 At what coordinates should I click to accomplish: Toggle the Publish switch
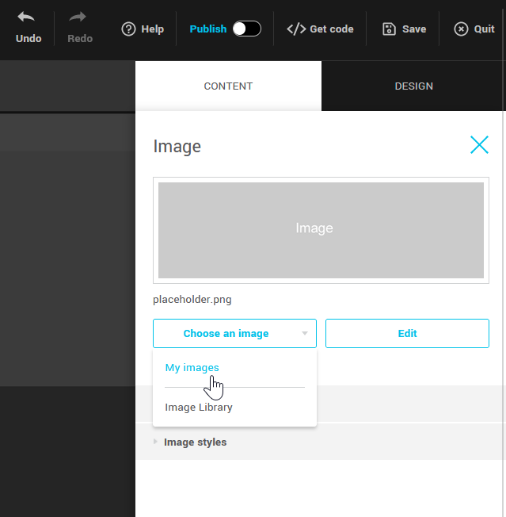[246, 29]
